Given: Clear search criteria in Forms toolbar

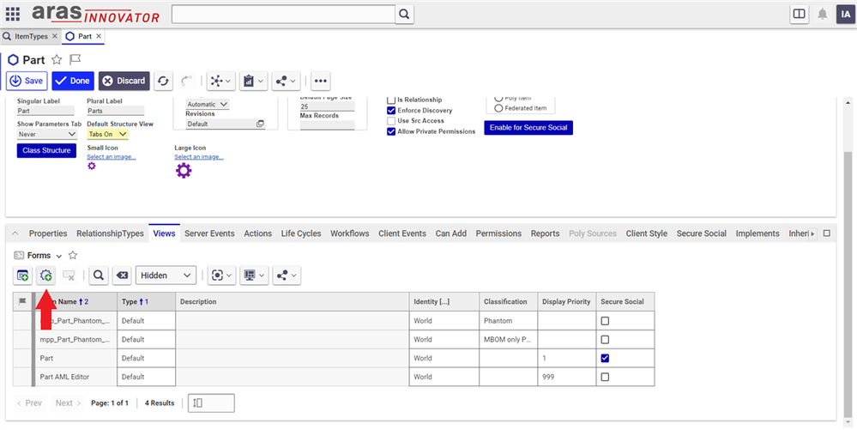Looking at the screenshot, I should pyautogui.click(x=122, y=276).
